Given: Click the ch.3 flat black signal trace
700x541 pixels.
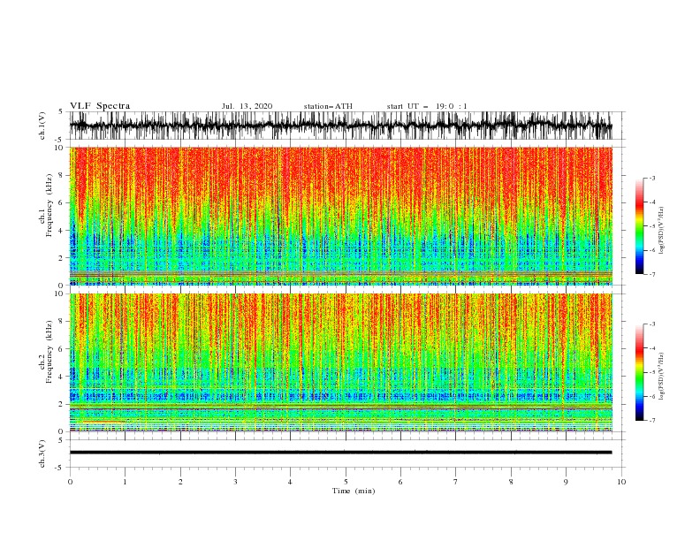Looking at the screenshot, I should pos(340,453).
